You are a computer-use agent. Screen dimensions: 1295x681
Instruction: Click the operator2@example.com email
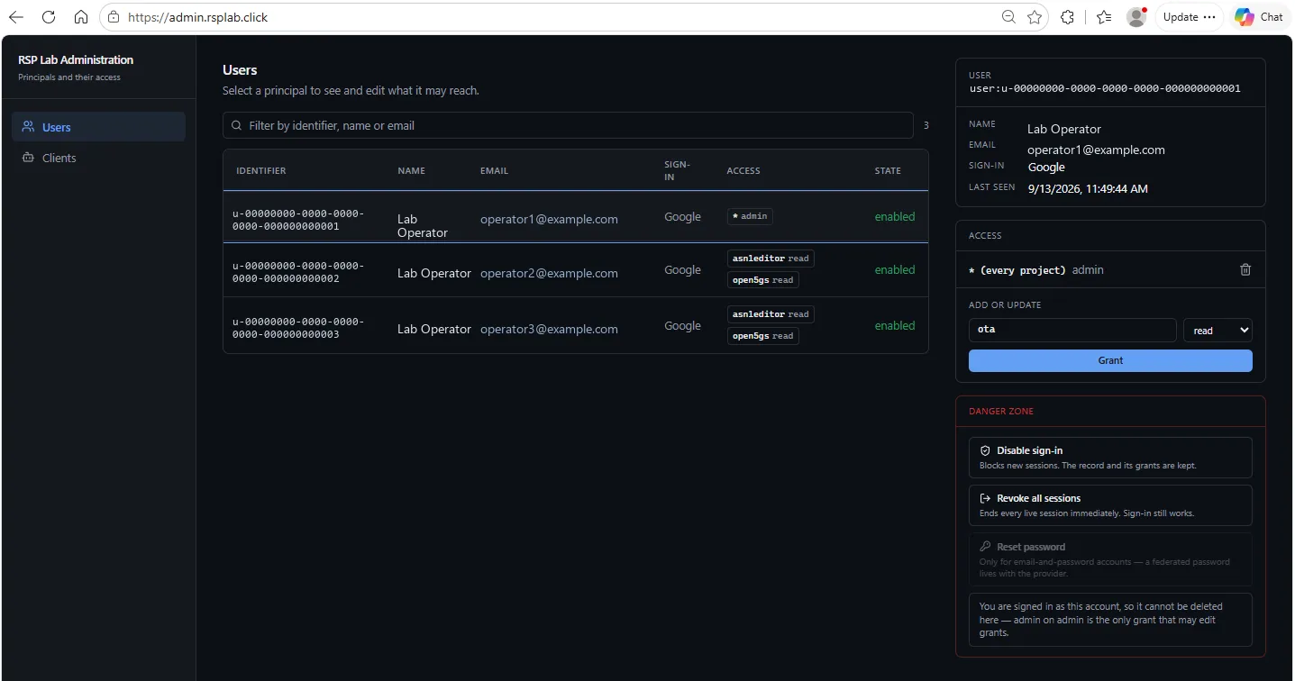(549, 273)
